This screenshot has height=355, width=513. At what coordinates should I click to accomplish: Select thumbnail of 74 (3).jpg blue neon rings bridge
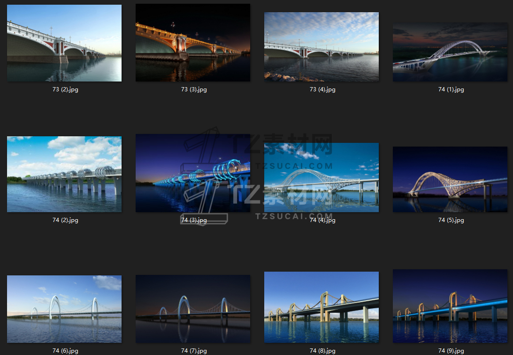pyautogui.click(x=193, y=173)
